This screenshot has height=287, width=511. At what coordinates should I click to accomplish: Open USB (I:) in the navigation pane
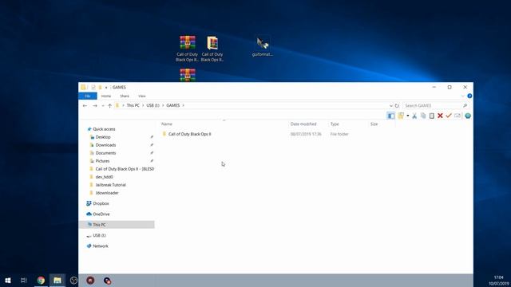tap(99, 235)
